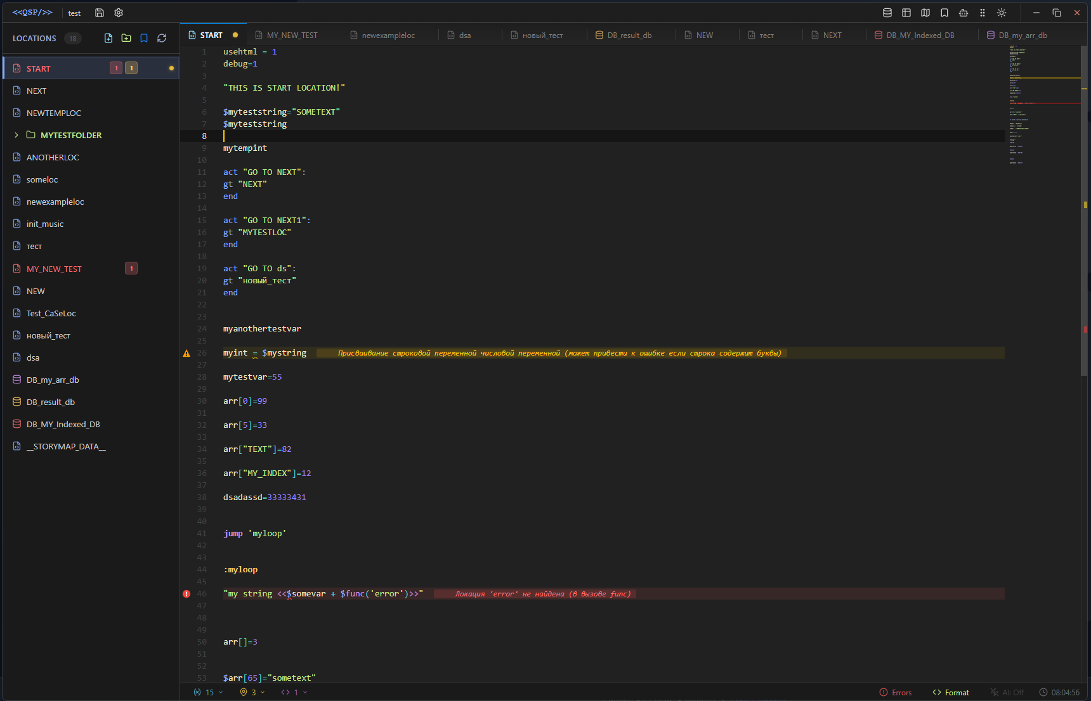Click the Format code button
This screenshot has height=701, width=1091.
[x=951, y=692]
